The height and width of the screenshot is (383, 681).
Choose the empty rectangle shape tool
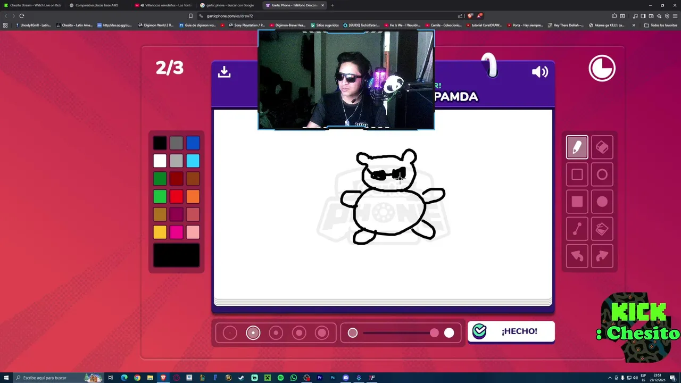tap(577, 174)
